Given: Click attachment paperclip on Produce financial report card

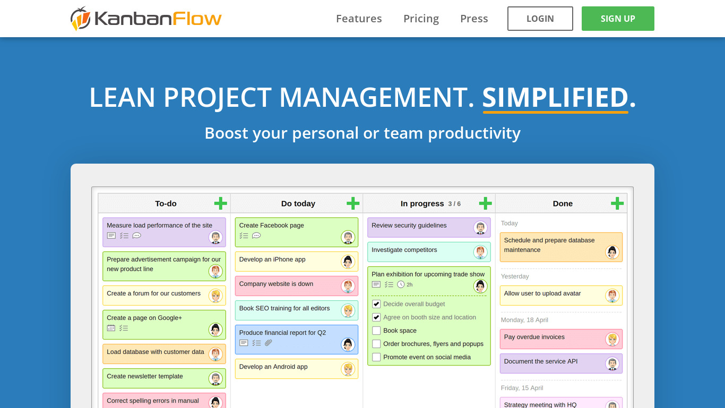Looking at the screenshot, I should 269,343.
